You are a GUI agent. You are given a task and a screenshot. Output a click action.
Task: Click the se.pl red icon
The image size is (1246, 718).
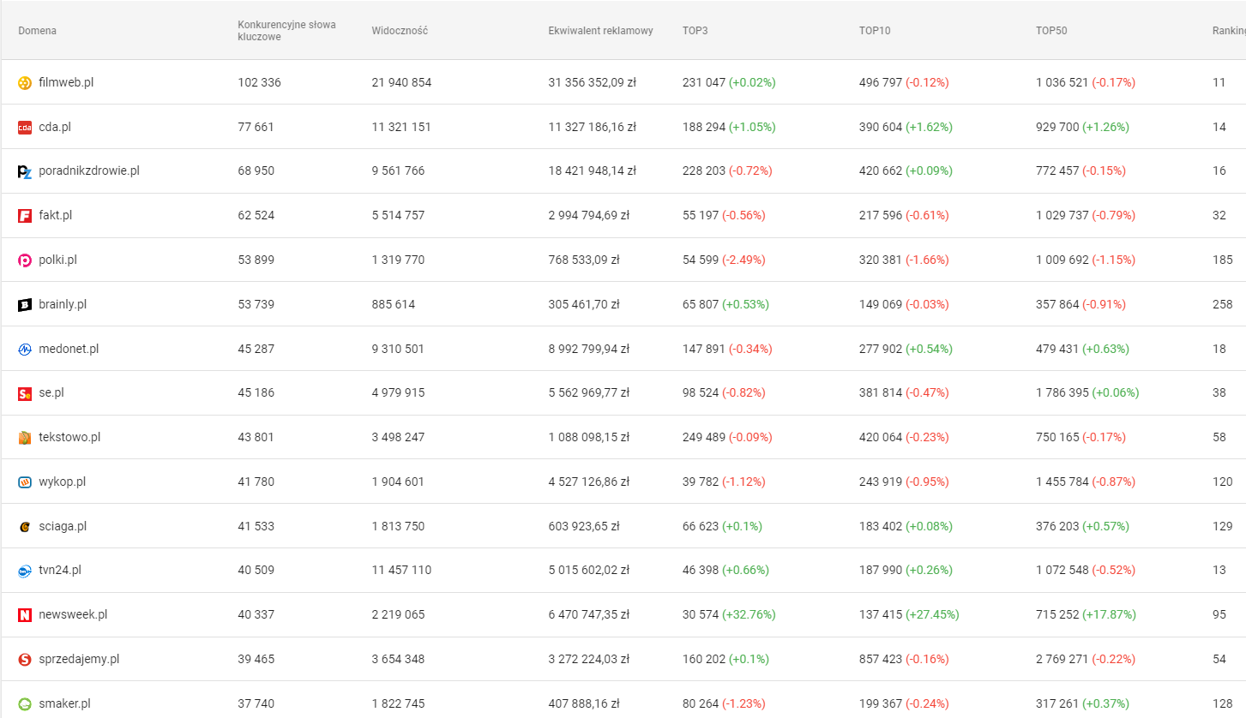click(x=25, y=393)
